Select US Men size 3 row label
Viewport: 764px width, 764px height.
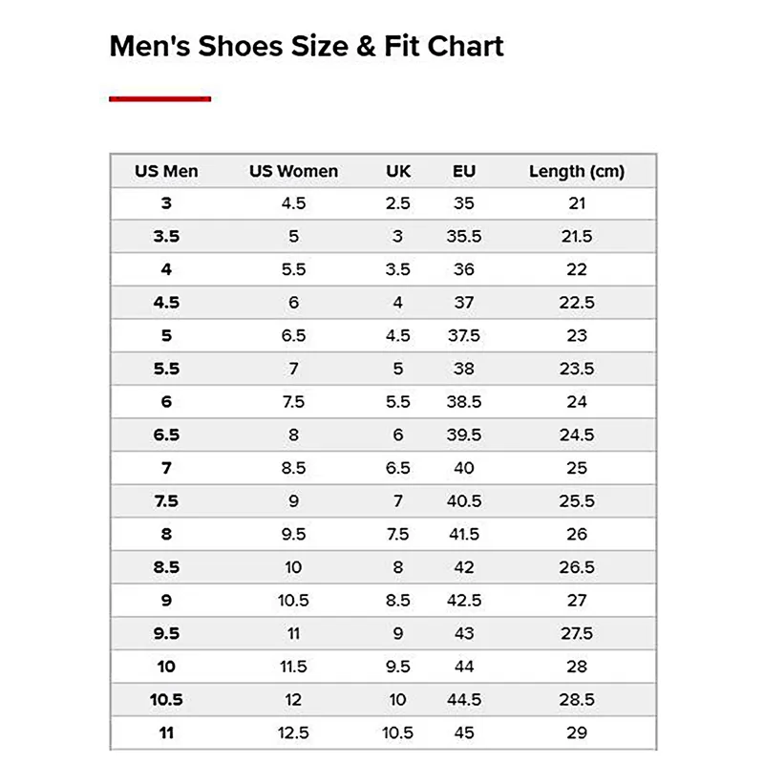pos(166,203)
